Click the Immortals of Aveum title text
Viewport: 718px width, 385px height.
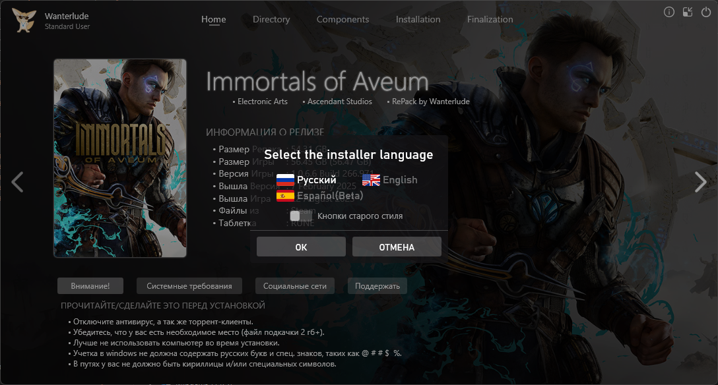tap(317, 82)
